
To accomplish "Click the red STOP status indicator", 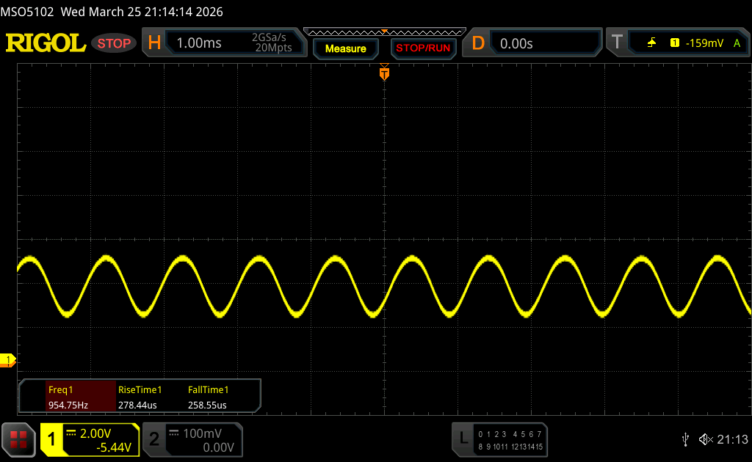I will tap(114, 43).
